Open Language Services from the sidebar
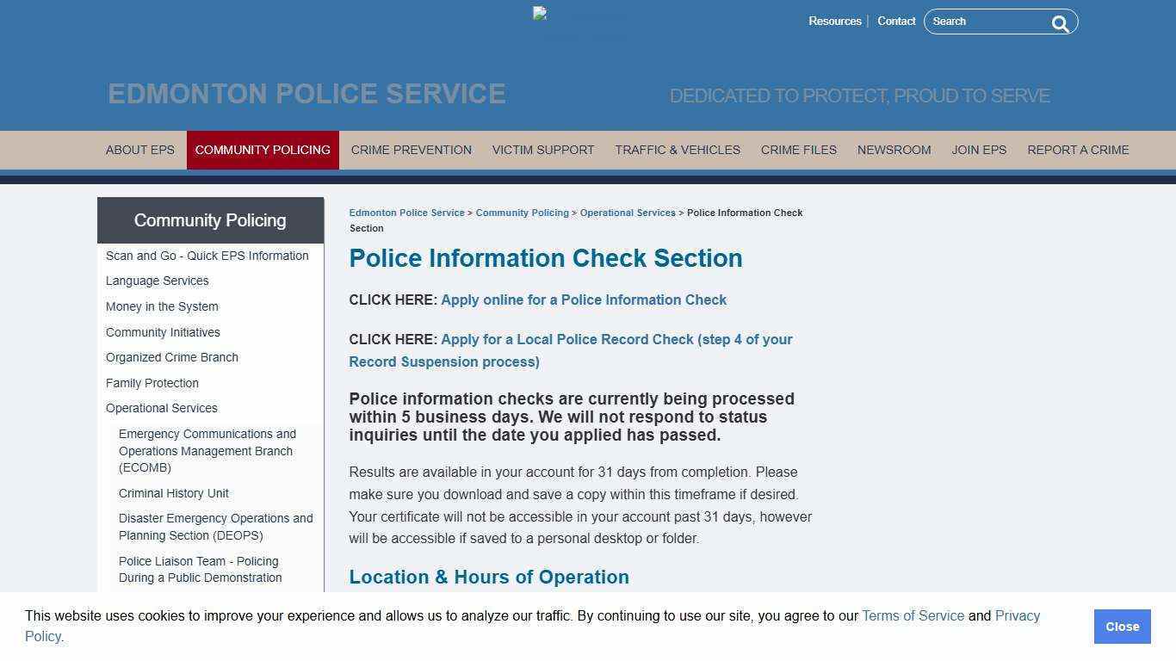The image size is (1176, 661). click(157, 281)
